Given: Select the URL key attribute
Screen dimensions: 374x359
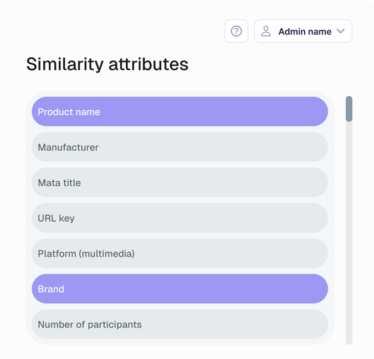Looking at the screenshot, I should point(180,218).
